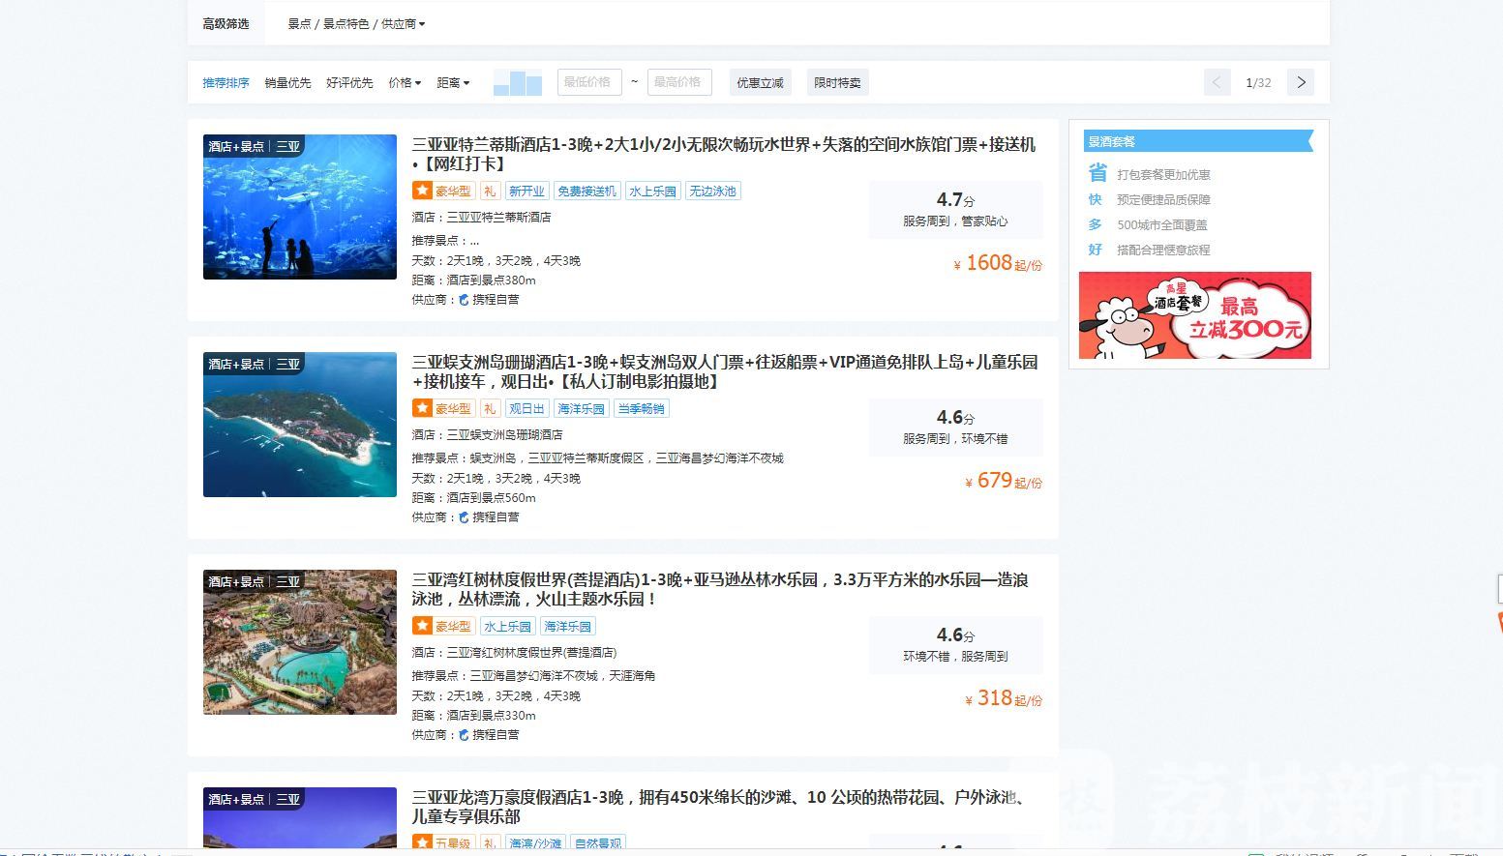This screenshot has height=856, width=1503.
Task: Click the ¥318起/份 price
Action: pos(1004,698)
